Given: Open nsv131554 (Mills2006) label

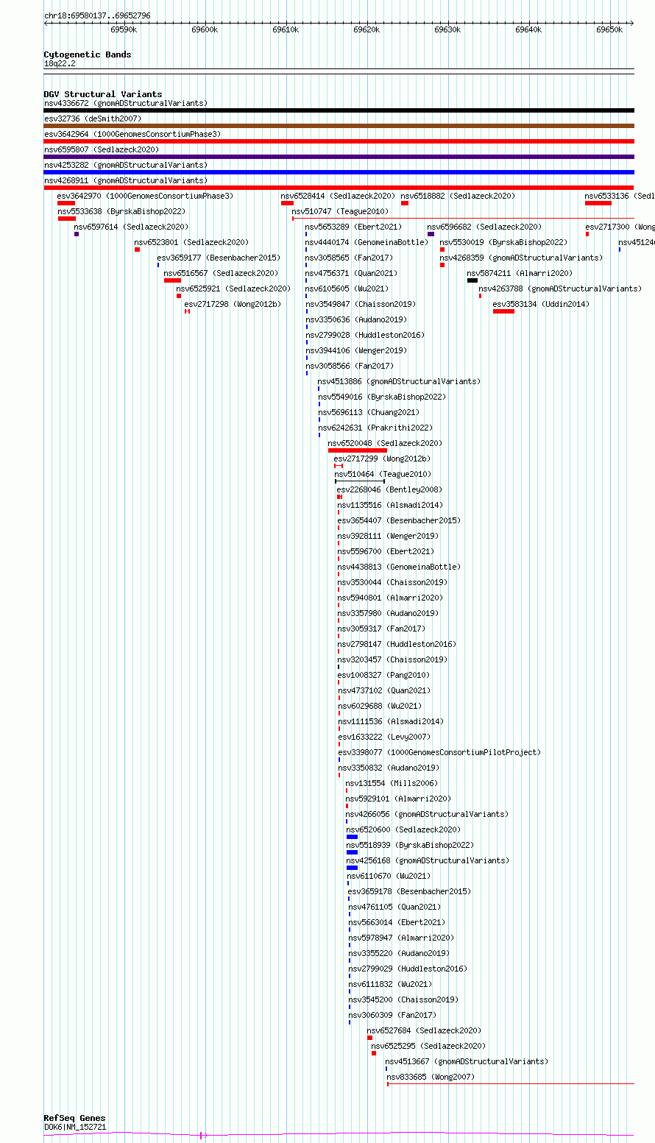Looking at the screenshot, I should [x=392, y=783].
